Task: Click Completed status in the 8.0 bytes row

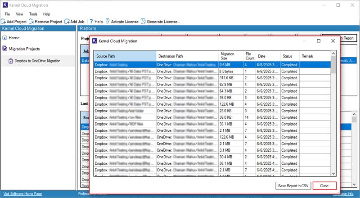Action: tap(290, 72)
